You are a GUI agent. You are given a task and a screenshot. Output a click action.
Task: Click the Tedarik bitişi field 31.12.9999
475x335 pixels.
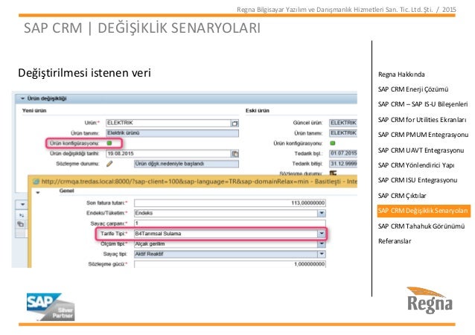[343, 164]
